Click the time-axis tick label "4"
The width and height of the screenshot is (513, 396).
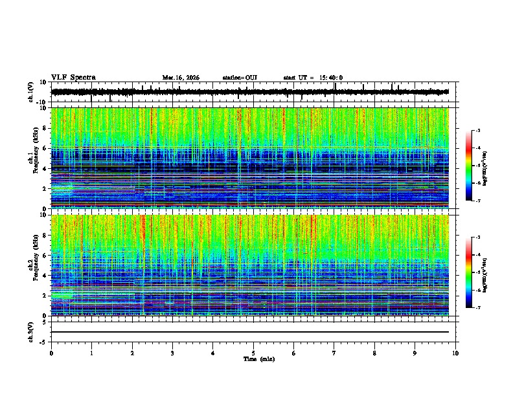[x=213, y=353]
